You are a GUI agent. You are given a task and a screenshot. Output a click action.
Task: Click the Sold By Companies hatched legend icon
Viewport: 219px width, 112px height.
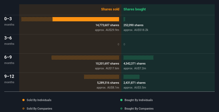[23, 109]
